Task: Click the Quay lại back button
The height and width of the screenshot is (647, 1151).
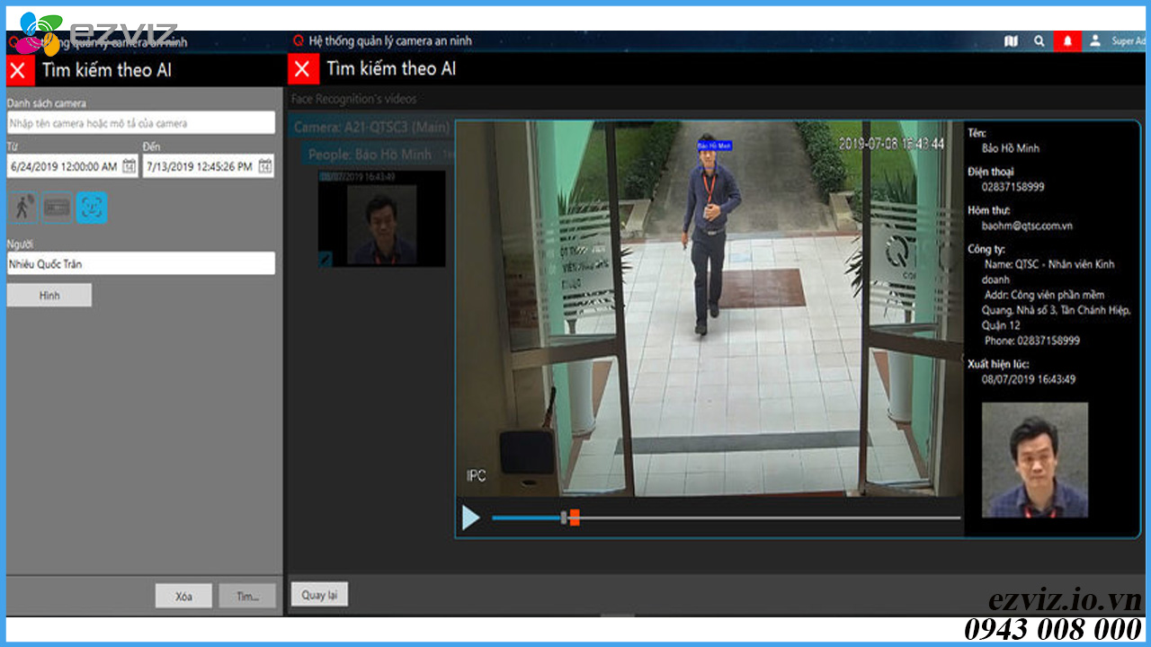Action: point(319,595)
